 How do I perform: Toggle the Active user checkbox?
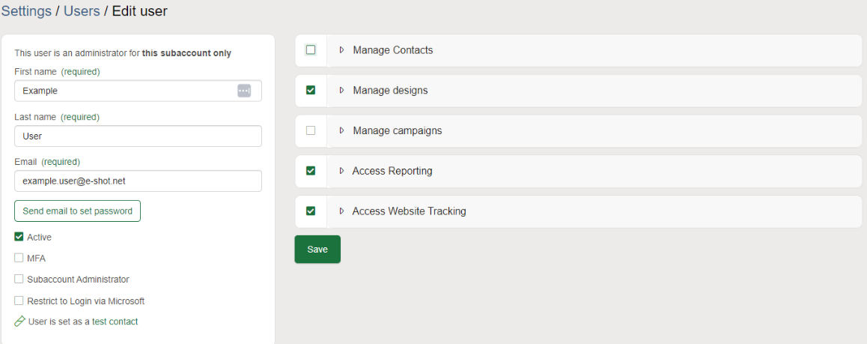[19, 237]
